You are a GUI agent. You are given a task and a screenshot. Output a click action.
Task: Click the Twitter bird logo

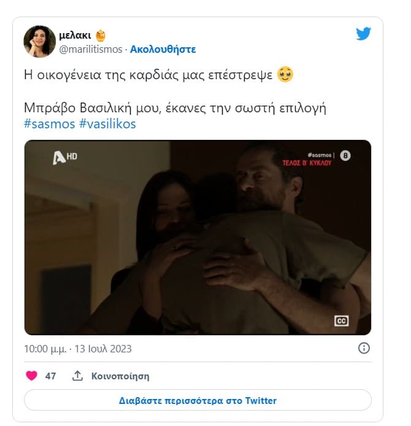[364, 34]
